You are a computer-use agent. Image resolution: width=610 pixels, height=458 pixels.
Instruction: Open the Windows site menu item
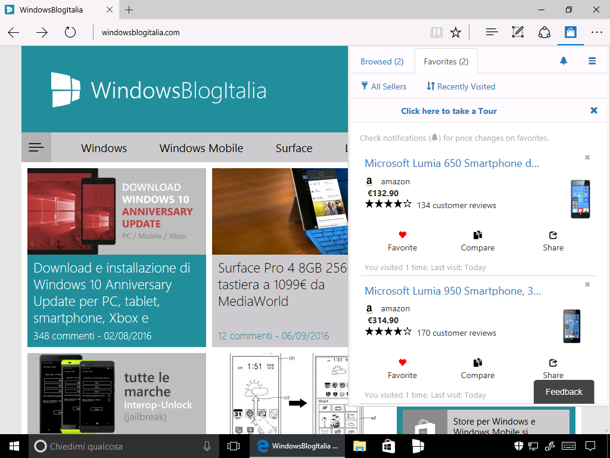tap(104, 148)
